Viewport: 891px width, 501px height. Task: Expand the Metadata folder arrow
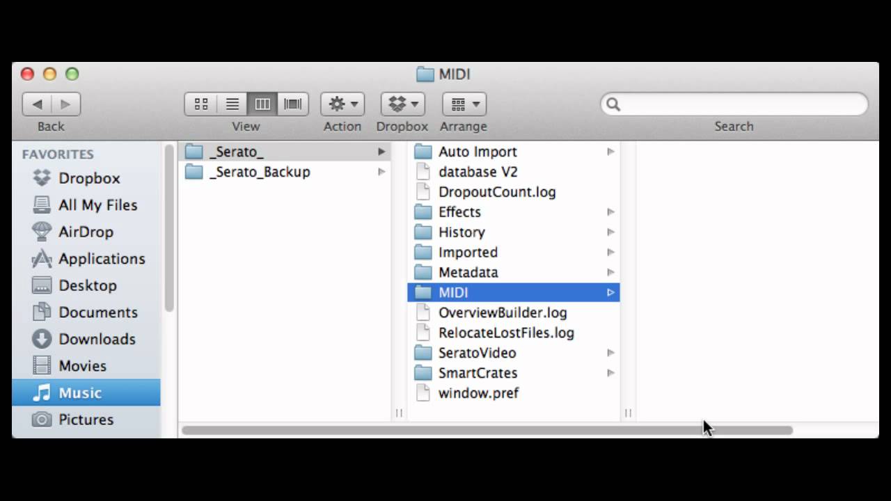[610, 273]
